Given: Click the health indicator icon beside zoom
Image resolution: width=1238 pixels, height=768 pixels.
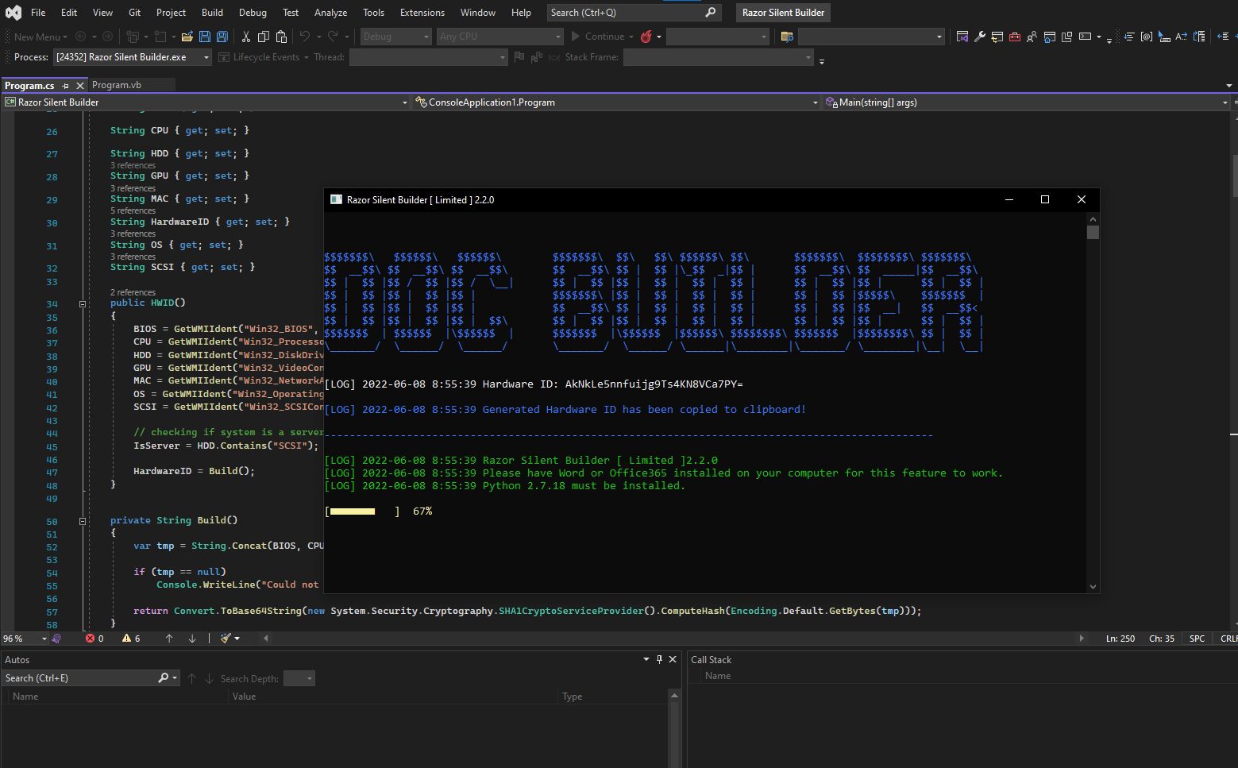Looking at the screenshot, I should [56, 639].
